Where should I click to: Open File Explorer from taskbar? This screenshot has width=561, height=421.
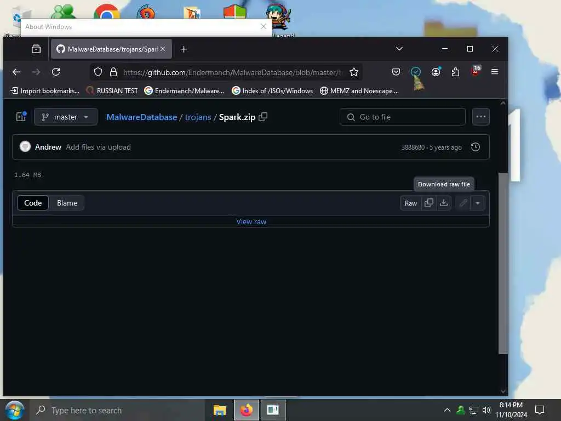(x=220, y=410)
